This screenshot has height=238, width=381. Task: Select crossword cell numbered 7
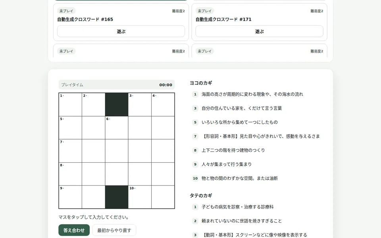[x=71, y=151]
